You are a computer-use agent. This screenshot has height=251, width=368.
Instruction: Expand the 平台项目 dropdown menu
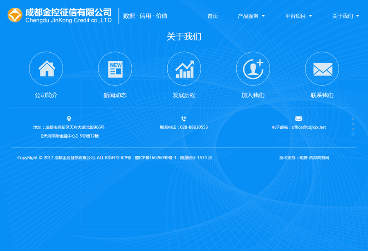(x=298, y=16)
